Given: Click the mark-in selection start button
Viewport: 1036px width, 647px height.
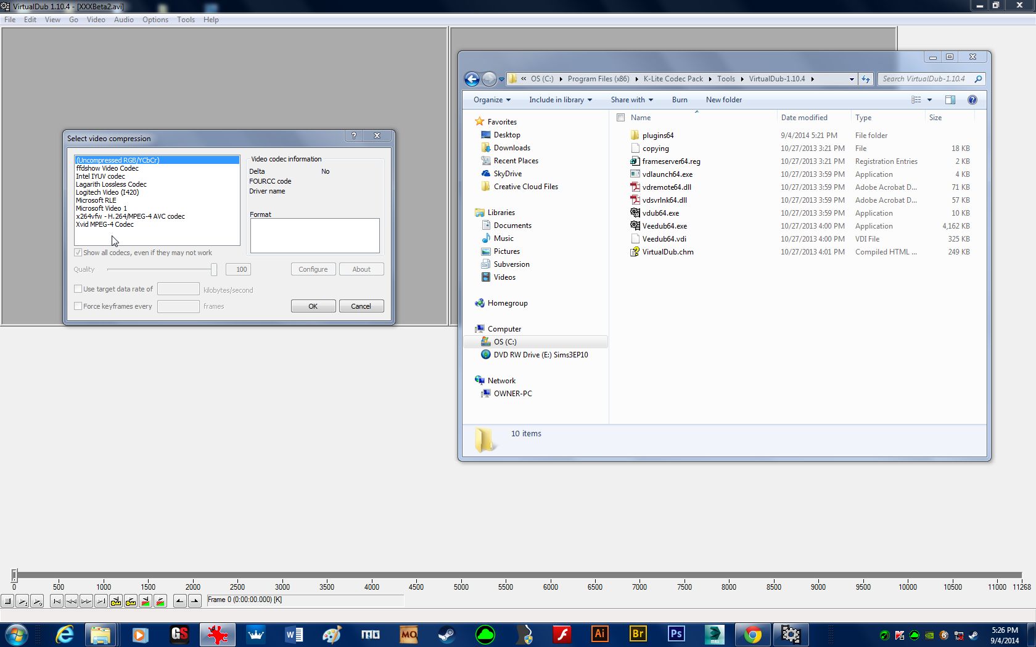Looking at the screenshot, I should coord(179,601).
